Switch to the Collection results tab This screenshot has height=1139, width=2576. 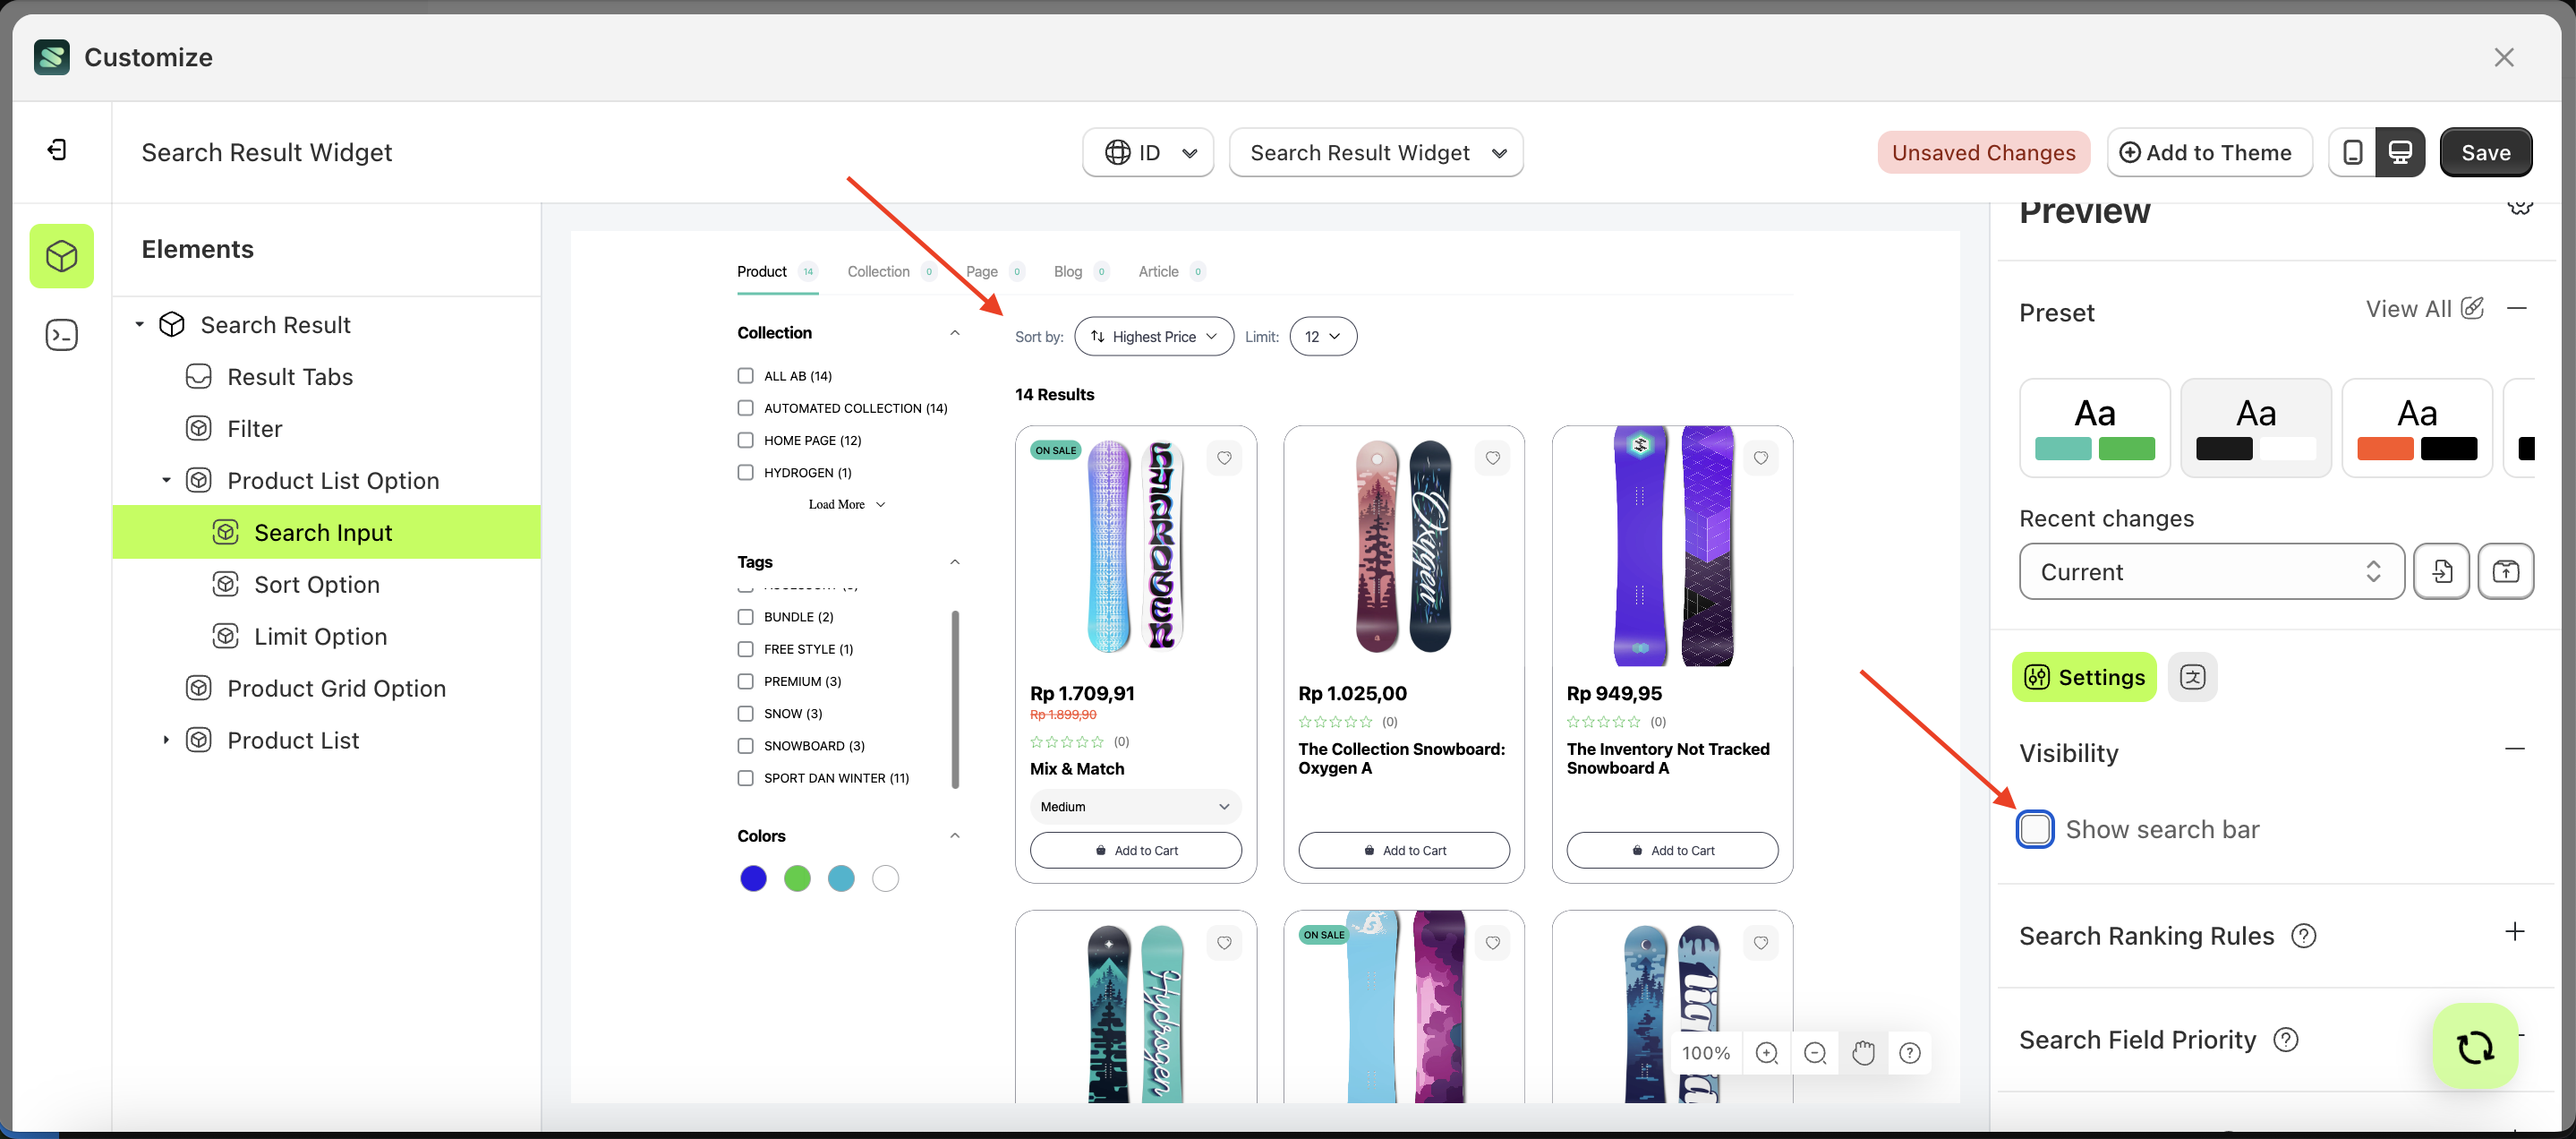click(x=878, y=271)
